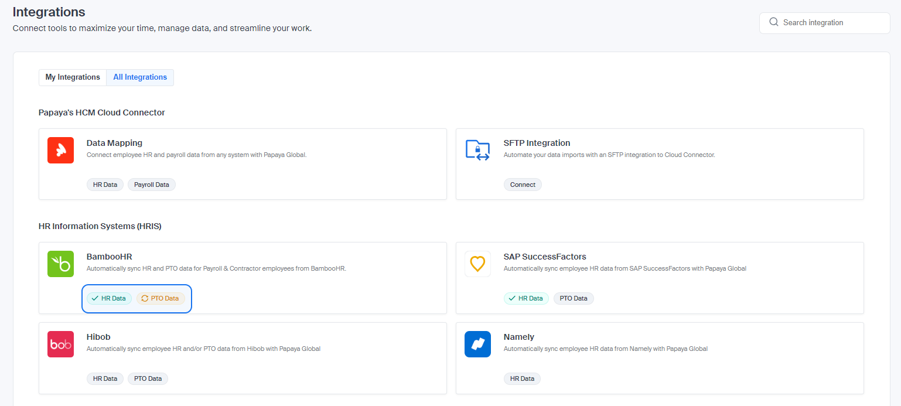Click Connect button on SFTP Integration
901x406 pixels.
(523, 185)
